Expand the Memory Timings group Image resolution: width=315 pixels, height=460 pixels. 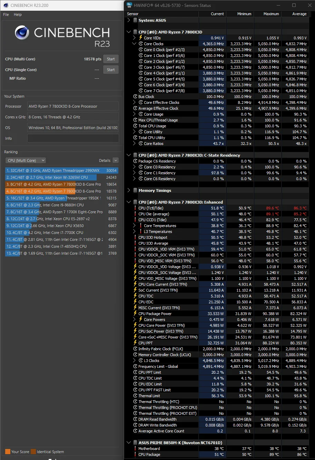point(129,190)
